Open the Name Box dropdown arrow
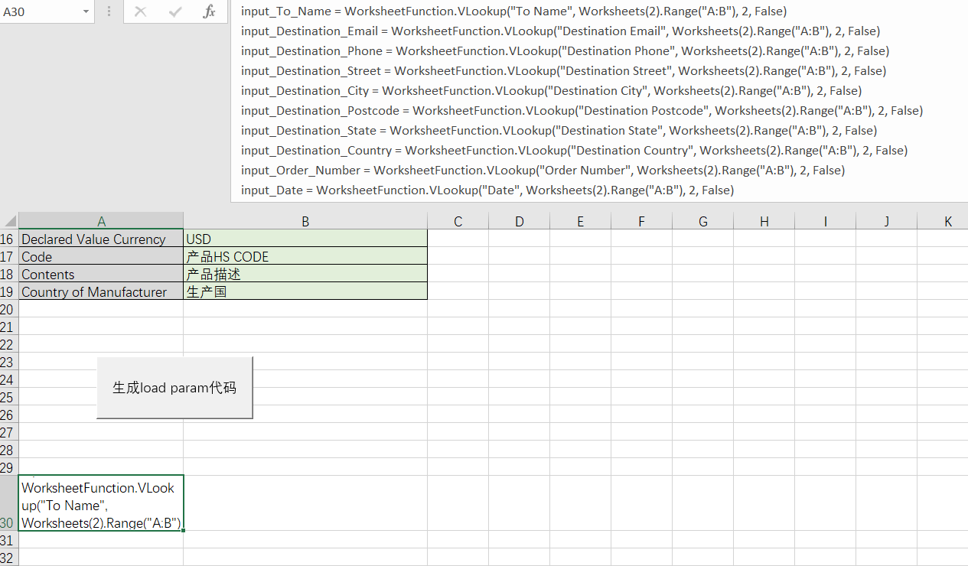Viewport: 968px width, 566px height. [x=85, y=11]
